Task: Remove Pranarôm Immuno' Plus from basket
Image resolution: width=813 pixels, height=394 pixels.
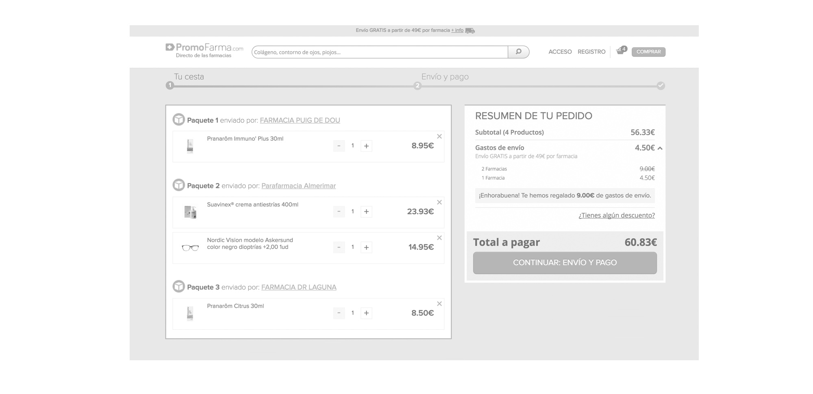Action: click(439, 137)
